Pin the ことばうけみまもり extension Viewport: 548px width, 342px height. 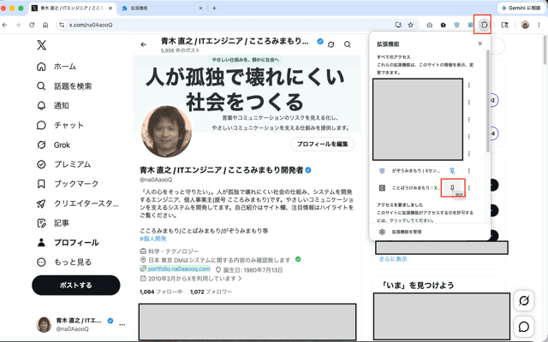click(x=452, y=188)
